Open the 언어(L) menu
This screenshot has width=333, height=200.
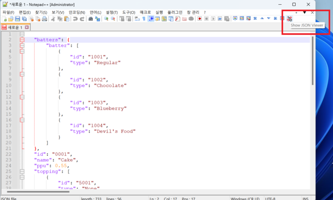(x=95, y=13)
